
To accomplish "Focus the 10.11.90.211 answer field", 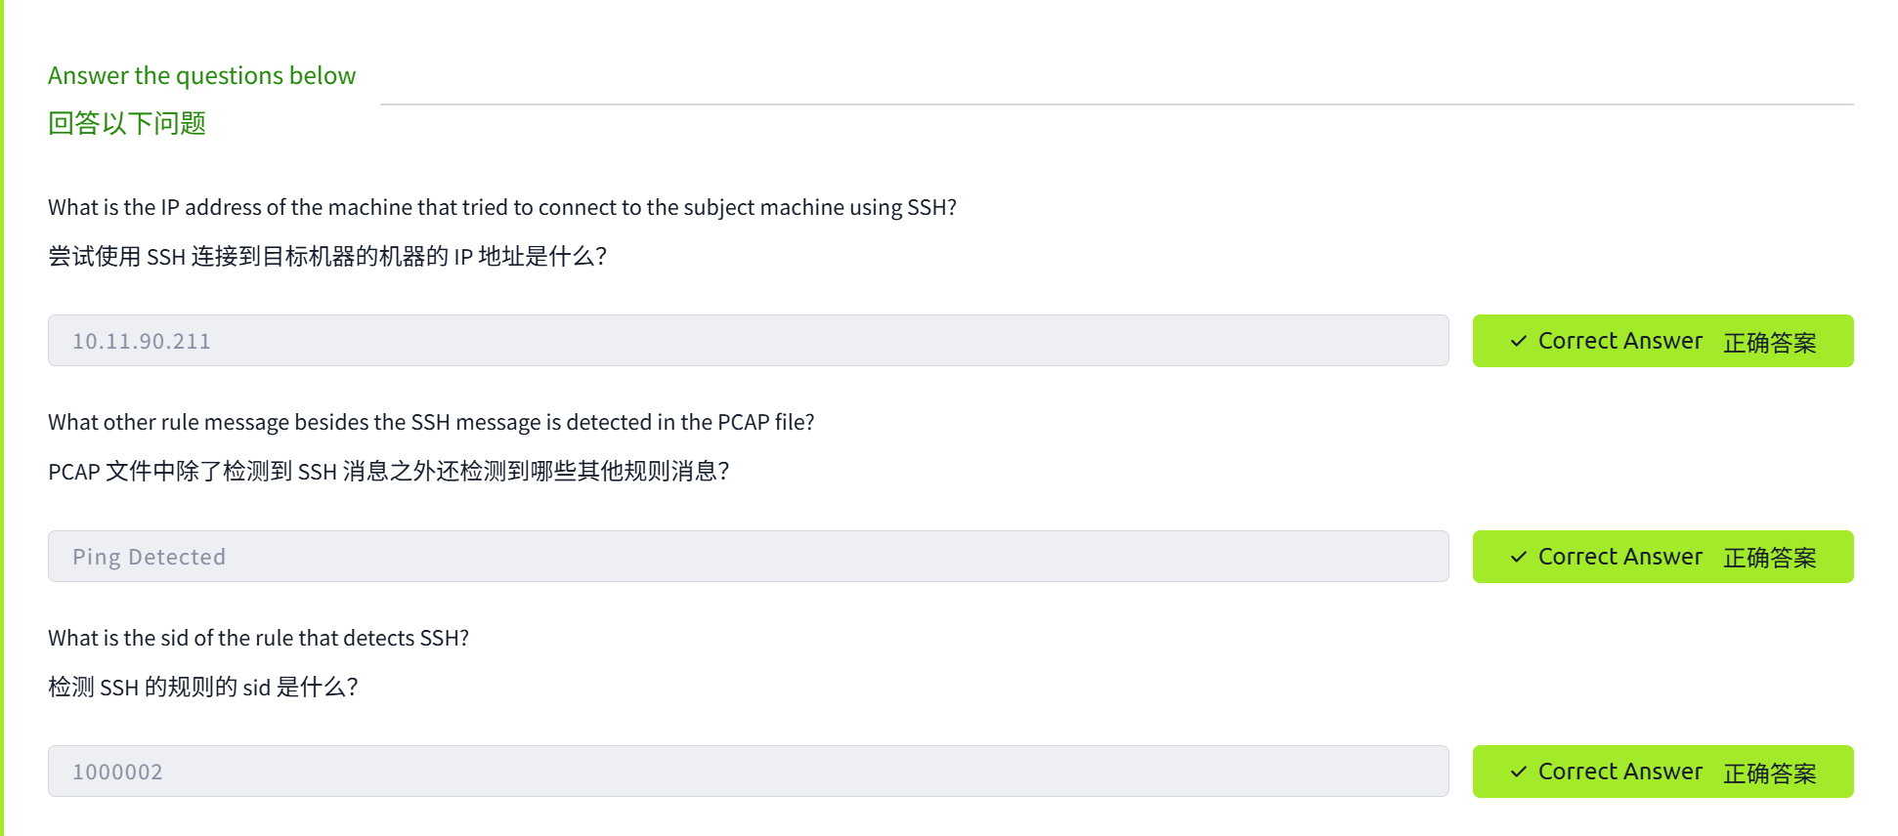I will tap(748, 341).
